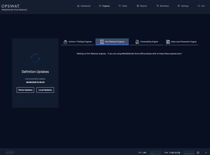This screenshot has width=210, height=155.
Task: Click the CPU usage graph
Action: tap(155, 153)
